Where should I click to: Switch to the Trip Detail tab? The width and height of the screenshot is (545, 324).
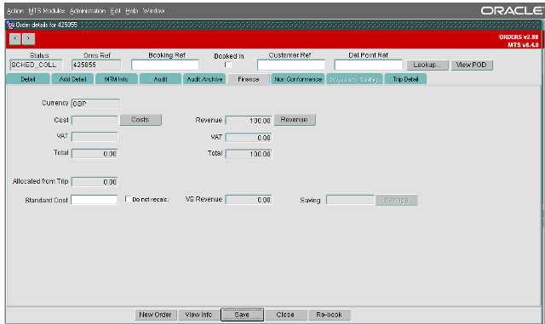pos(405,79)
